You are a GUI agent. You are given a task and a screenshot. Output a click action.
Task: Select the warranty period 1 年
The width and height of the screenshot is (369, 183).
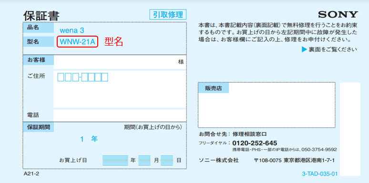pyautogui.click(x=89, y=139)
